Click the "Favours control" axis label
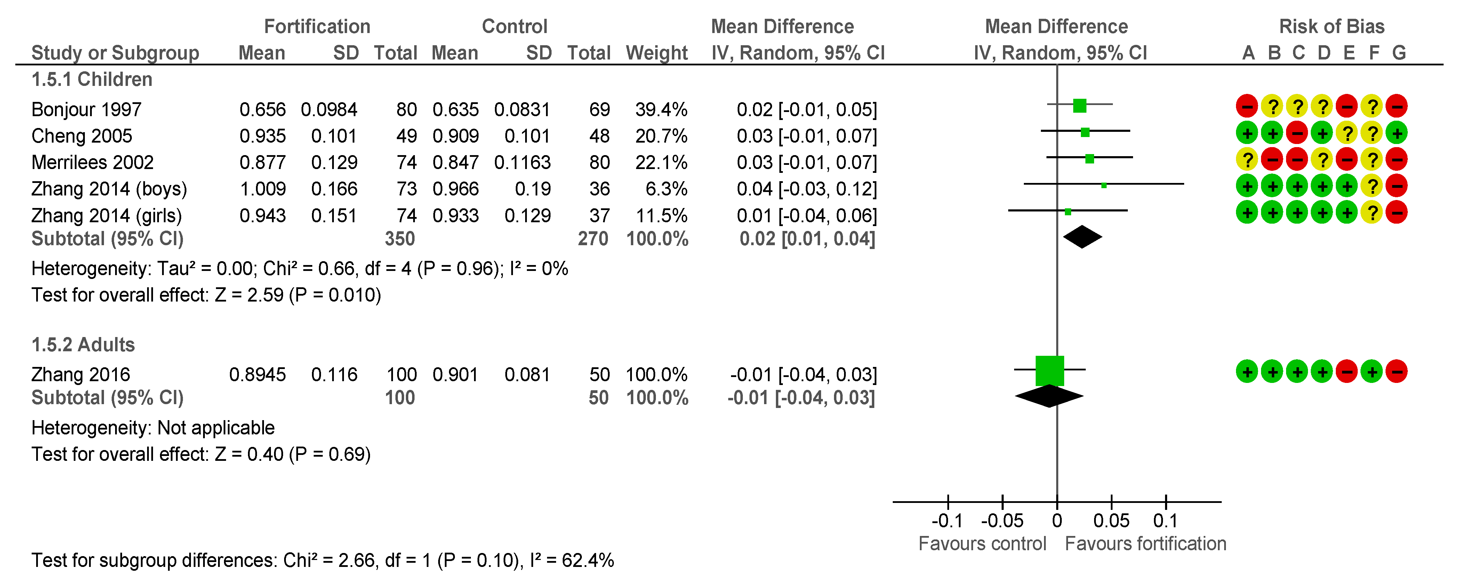 pos(982,544)
